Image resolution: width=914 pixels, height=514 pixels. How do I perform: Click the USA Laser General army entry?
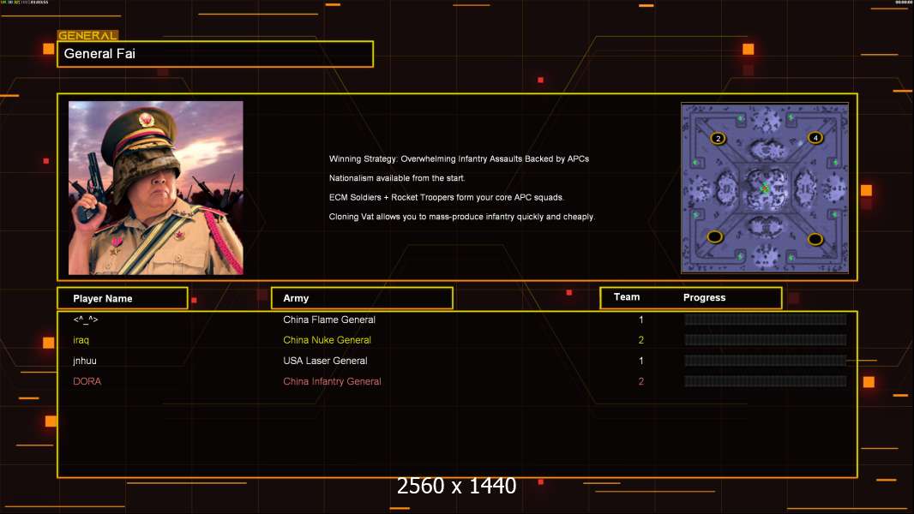(x=325, y=361)
